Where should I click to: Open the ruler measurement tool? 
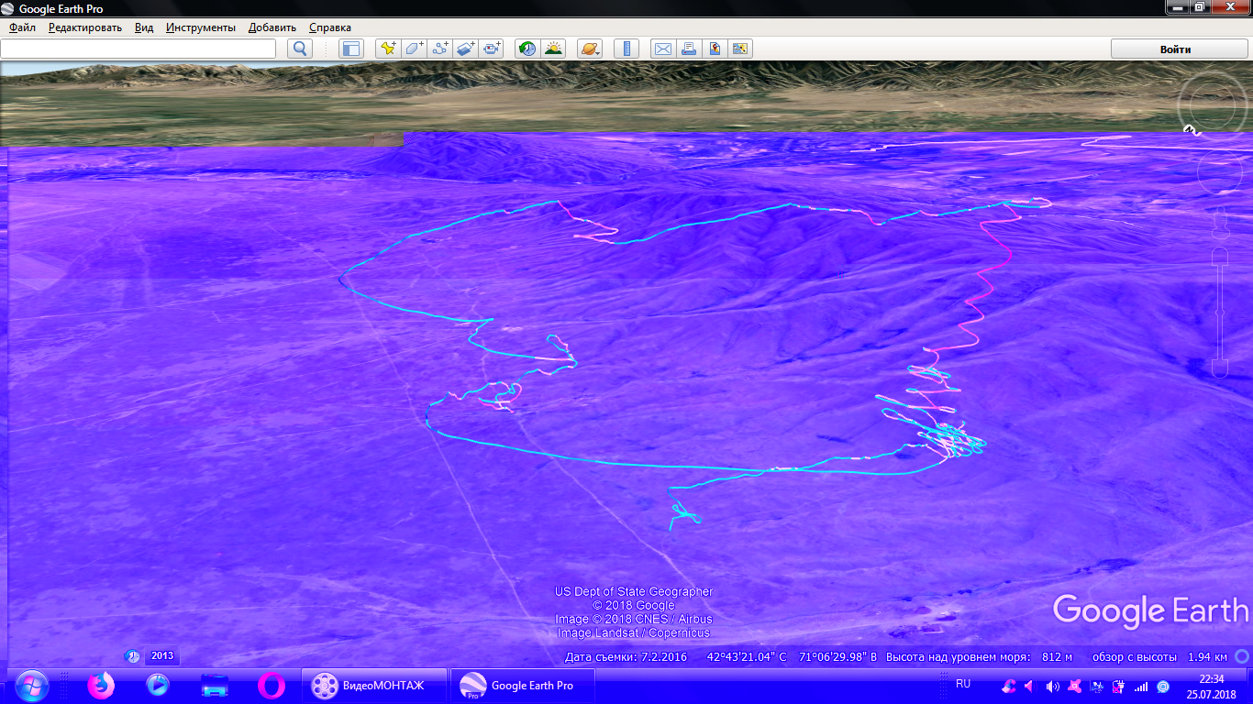click(627, 49)
